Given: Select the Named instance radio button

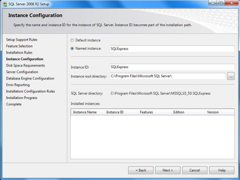Looking at the screenshot, I should [x=72, y=48].
